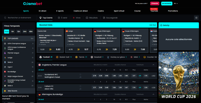Image resolution: width=201 pixels, height=103 pixels.
Task: Click boosted odds 7.25 button
Action: point(107,49)
